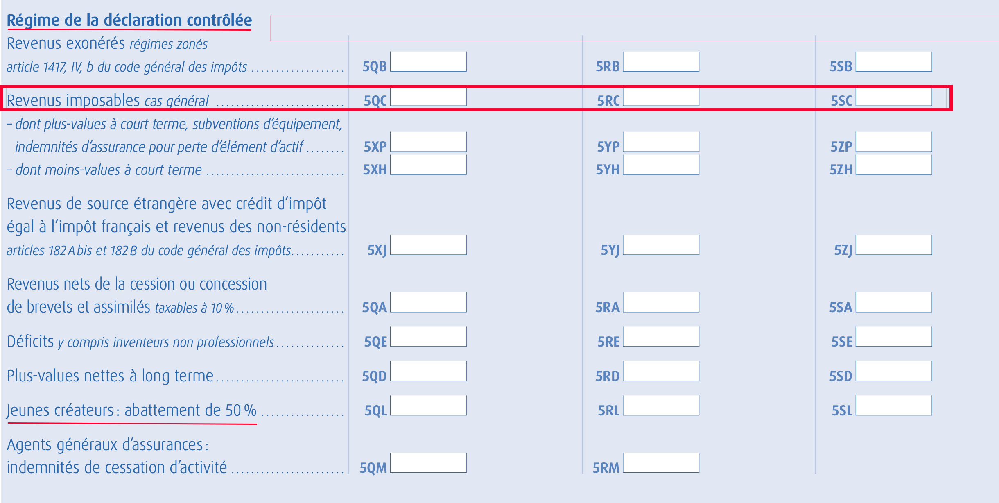Focus the 5YH input field
The image size is (999, 503).
[x=661, y=165]
